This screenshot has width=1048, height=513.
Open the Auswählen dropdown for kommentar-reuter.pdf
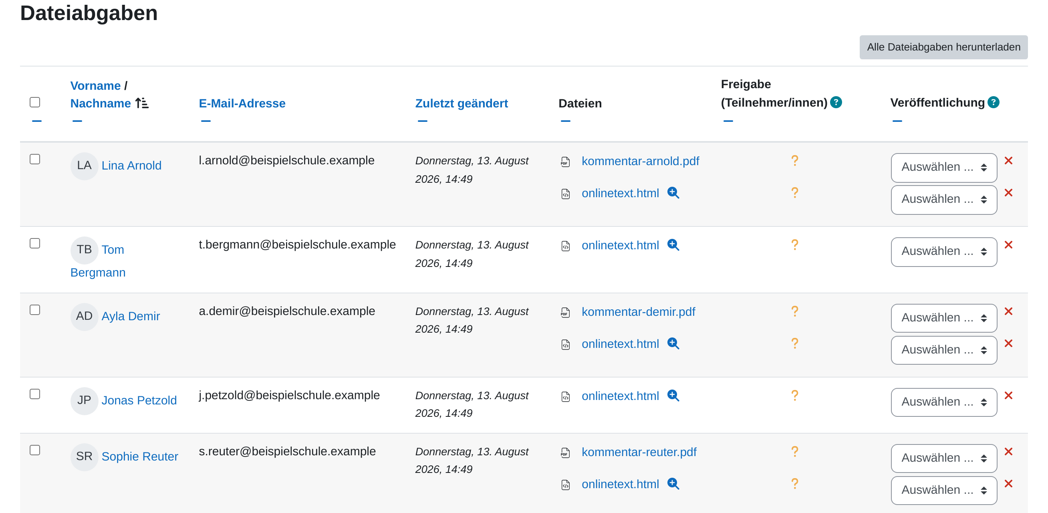[x=944, y=458]
